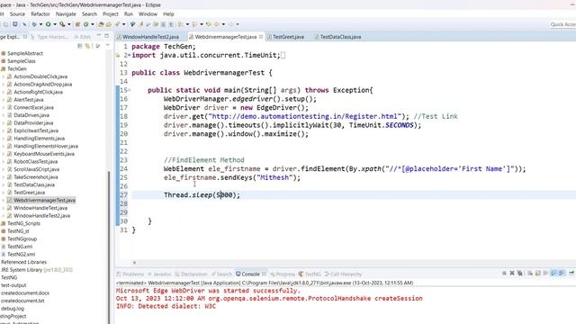Clear the Console output

pyautogui.click(x=530, y=274)
